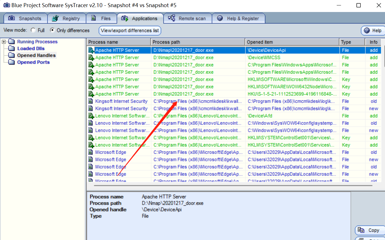
Task: Click the icon of the Lenovo File row marked old
Action: coord(91,123)
